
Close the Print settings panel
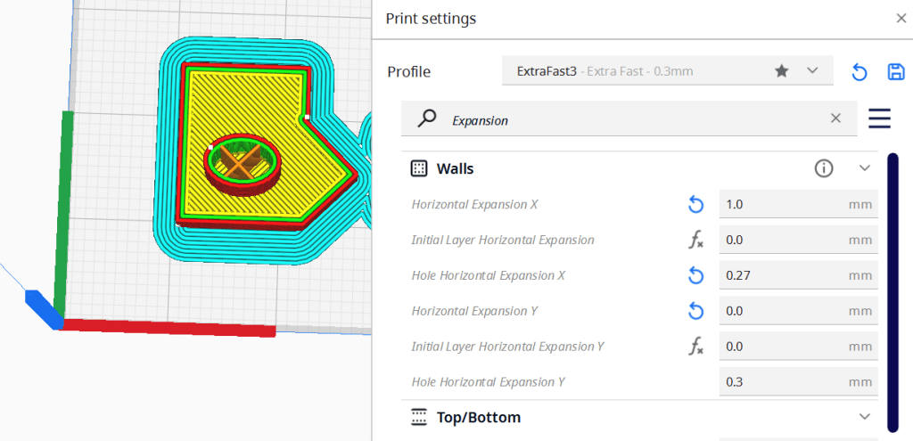tap(901, 18)
